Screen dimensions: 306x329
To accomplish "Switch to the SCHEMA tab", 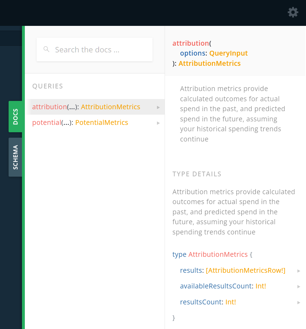I will [x=15, y=157].
